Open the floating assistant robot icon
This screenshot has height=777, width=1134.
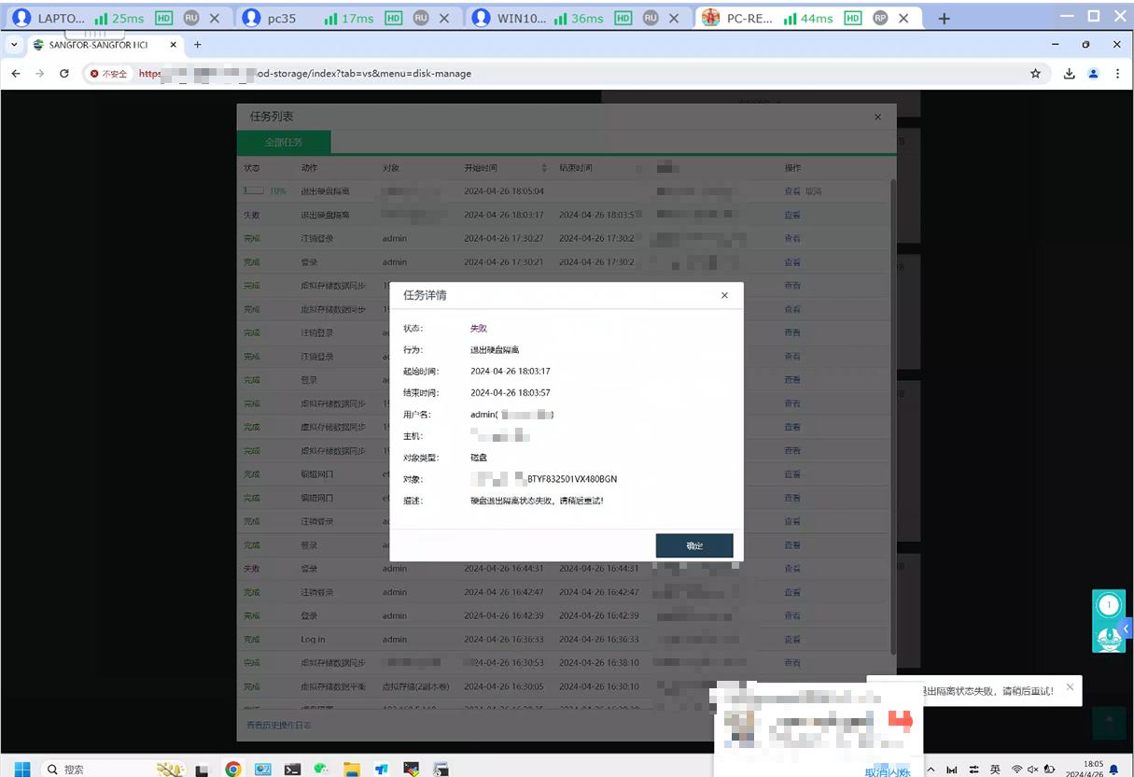pos(1109,638)
